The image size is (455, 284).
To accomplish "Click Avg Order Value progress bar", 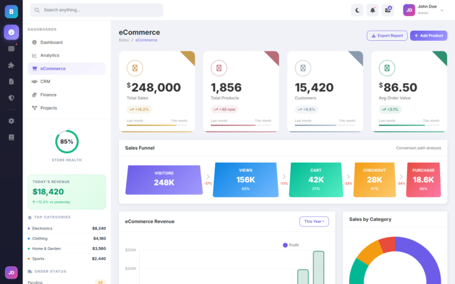I will (x=409, y=125).
